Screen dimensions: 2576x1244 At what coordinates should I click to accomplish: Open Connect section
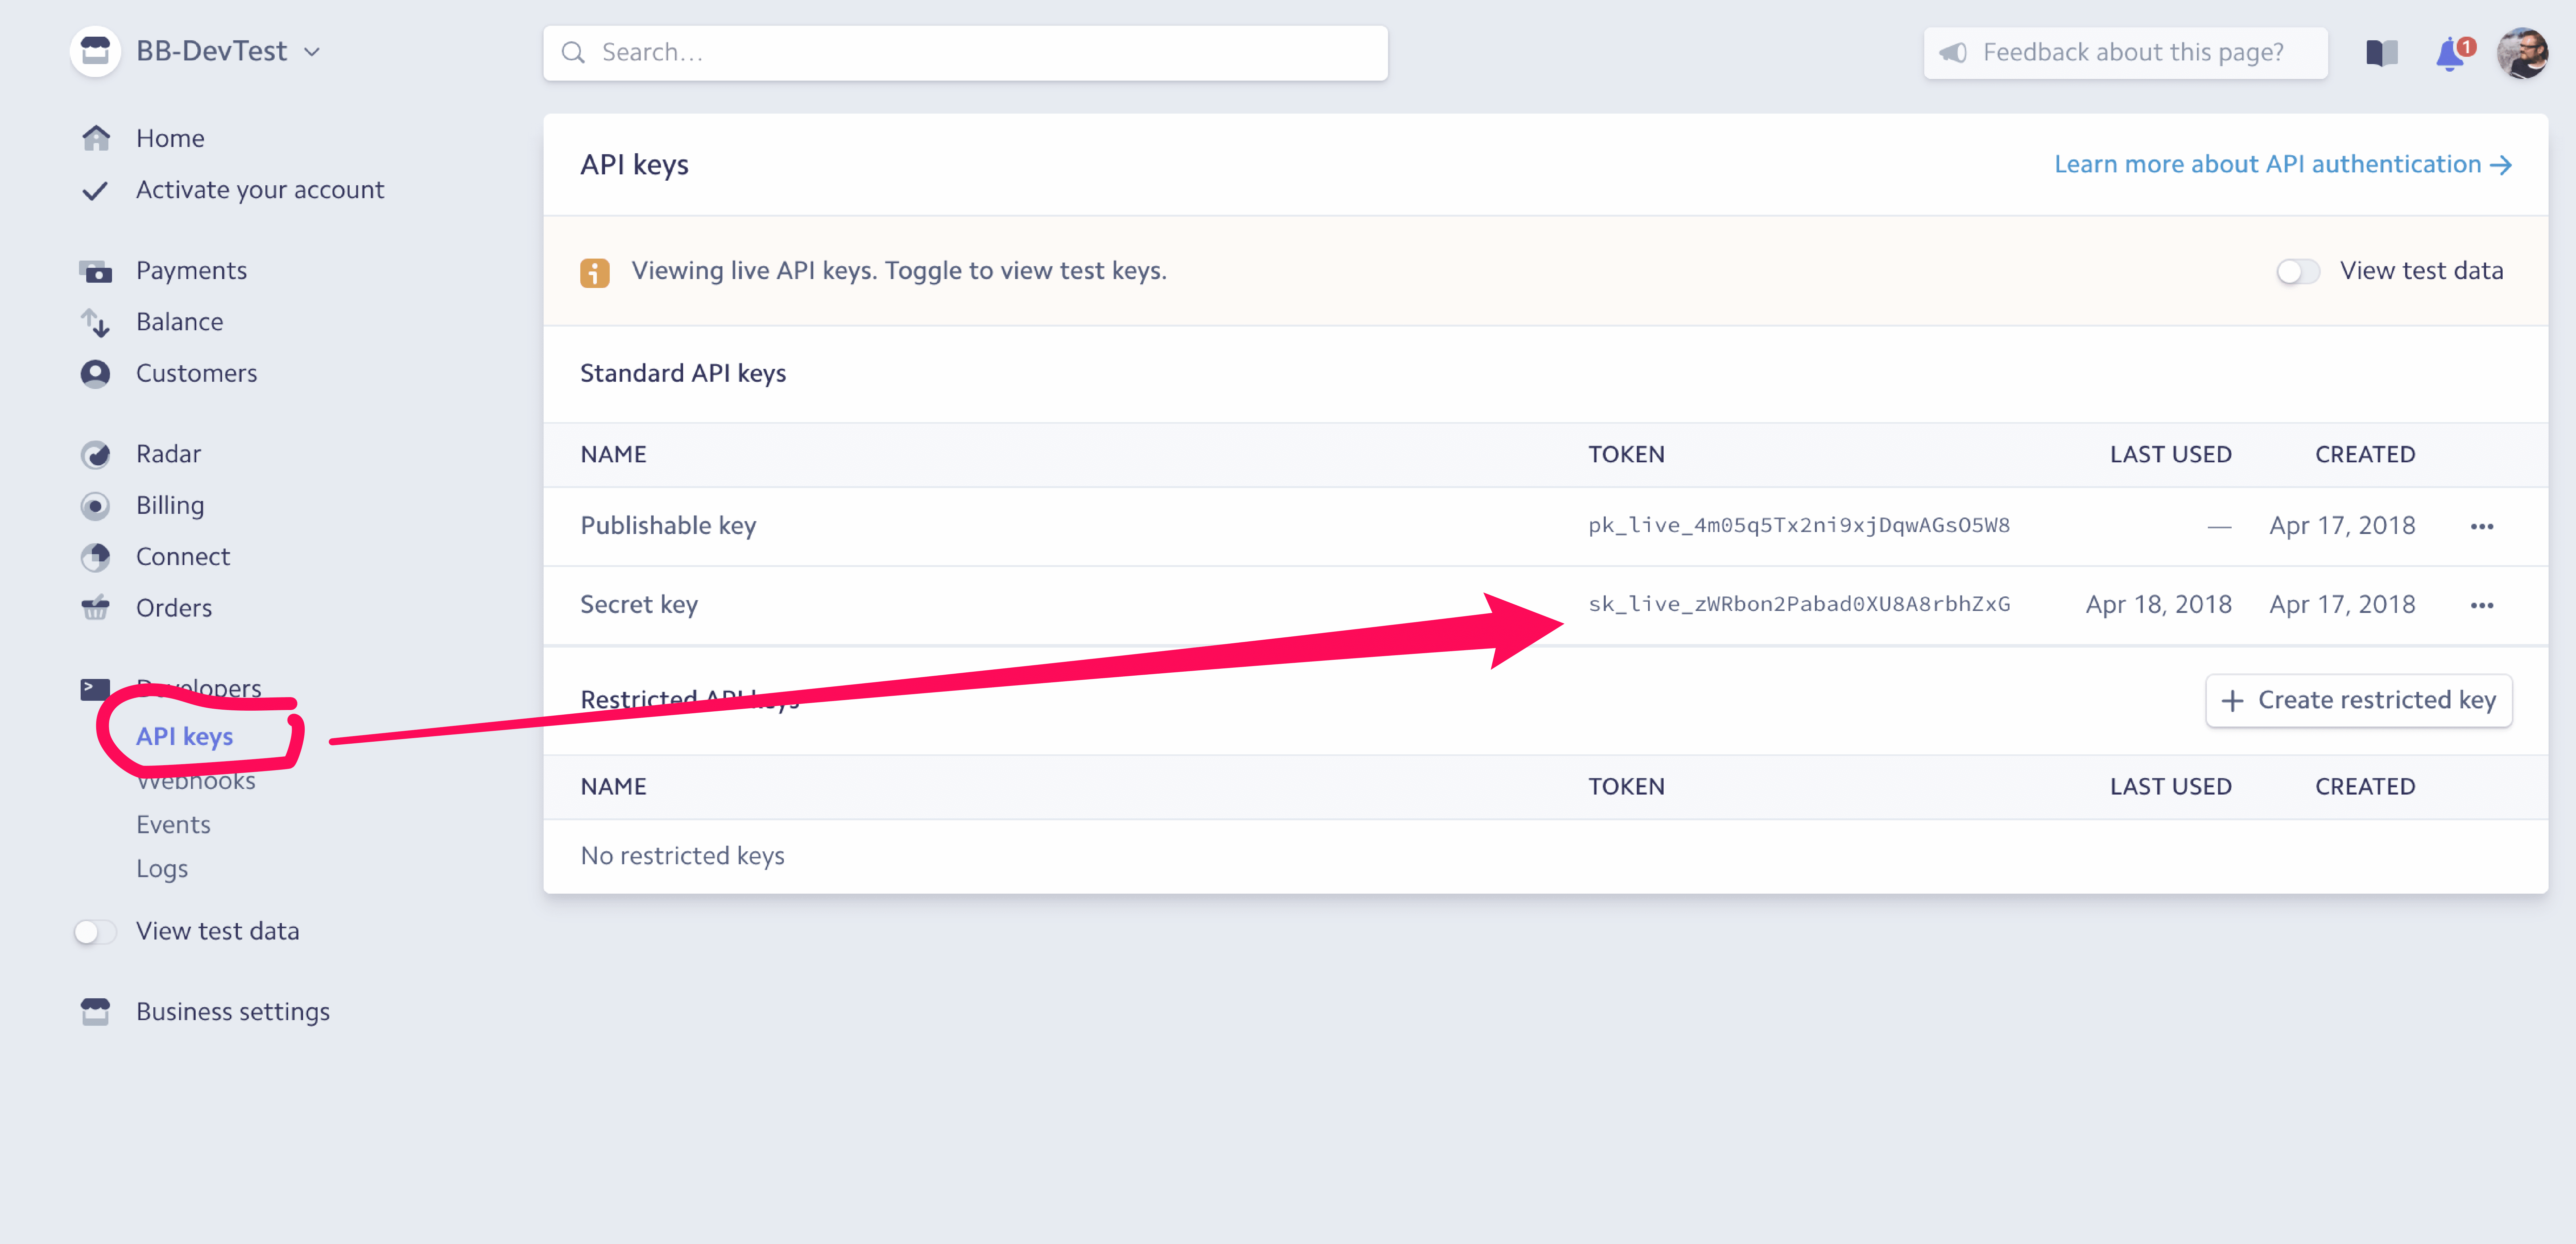(183, 556)
